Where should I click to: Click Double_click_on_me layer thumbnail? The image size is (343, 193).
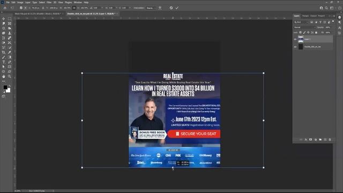click(x=301, y=47)
